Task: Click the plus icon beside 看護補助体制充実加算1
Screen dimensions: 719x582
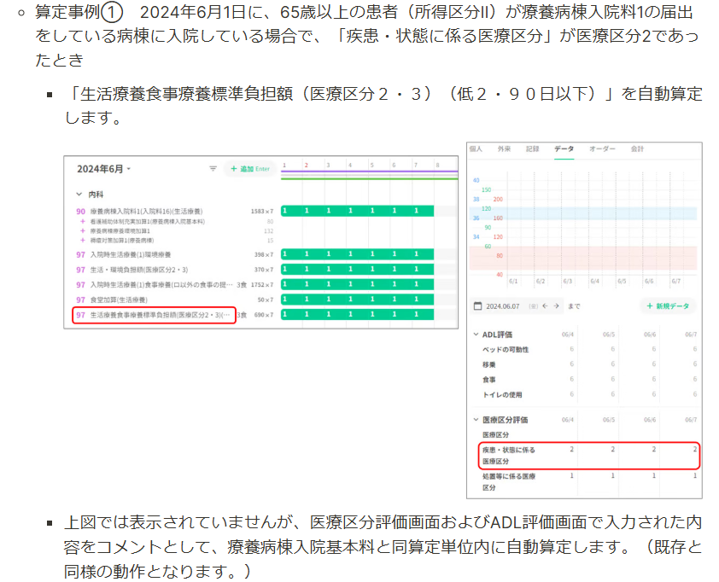Action: [83, 221]
